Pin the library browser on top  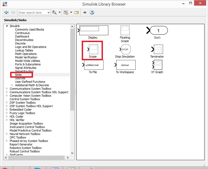tap(84, 13)
